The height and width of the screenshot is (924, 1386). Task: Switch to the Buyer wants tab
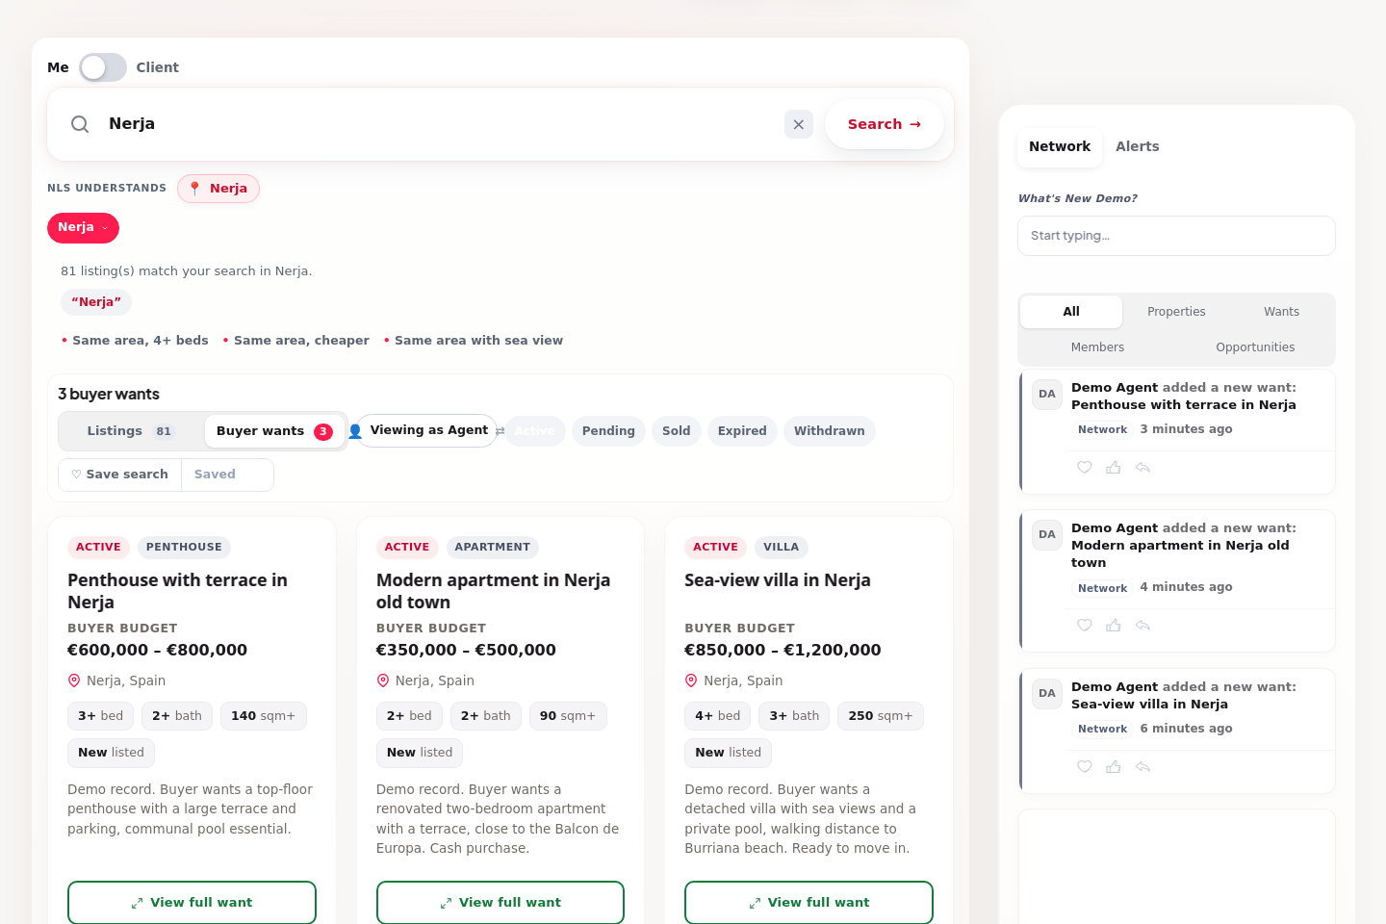click(x=274, y=431)
